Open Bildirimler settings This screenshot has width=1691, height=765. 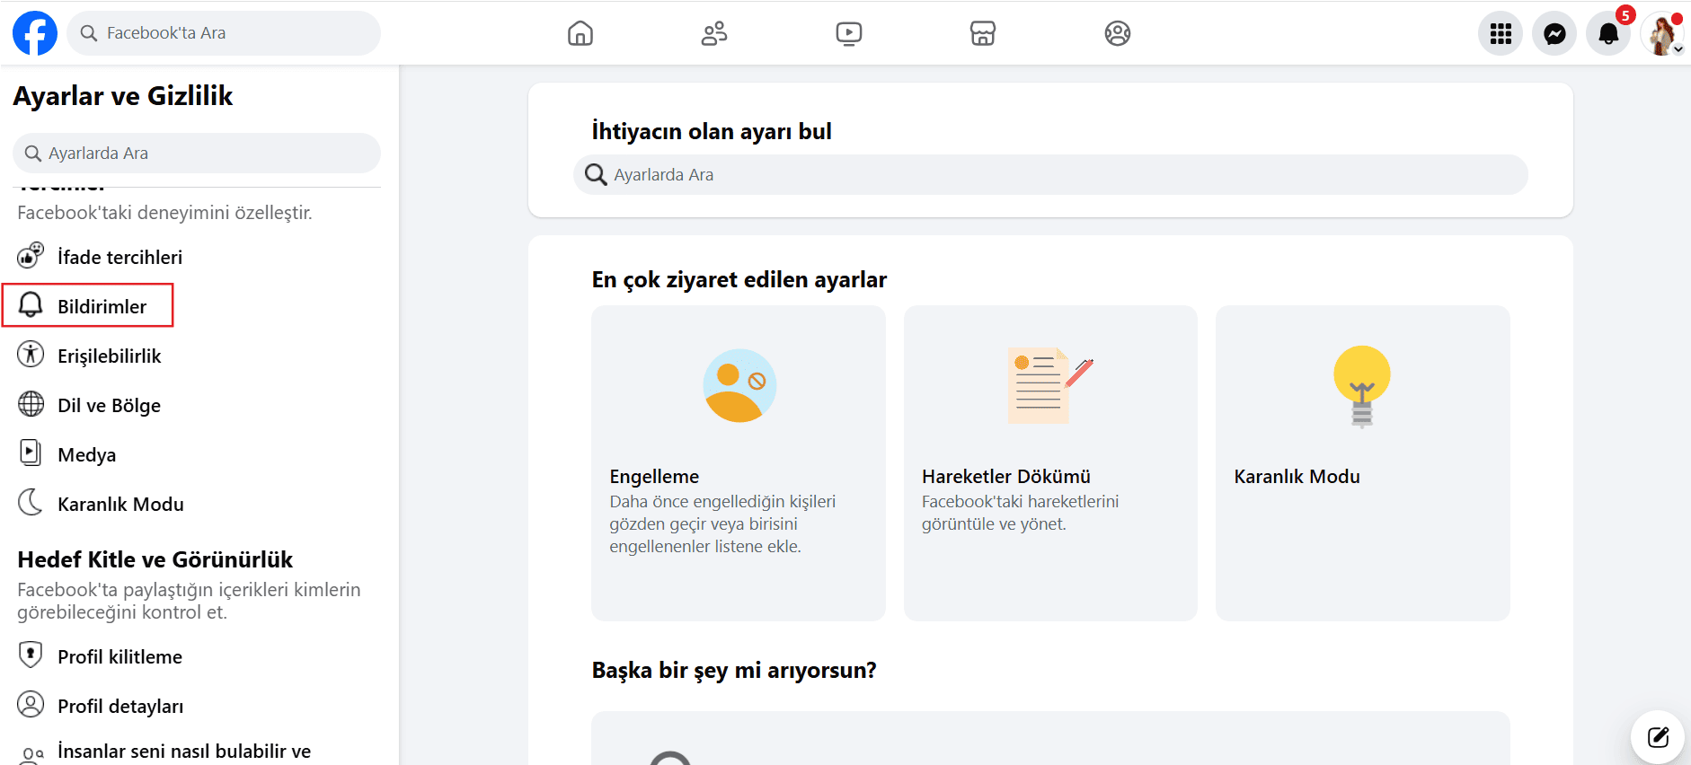pos(197,306)
